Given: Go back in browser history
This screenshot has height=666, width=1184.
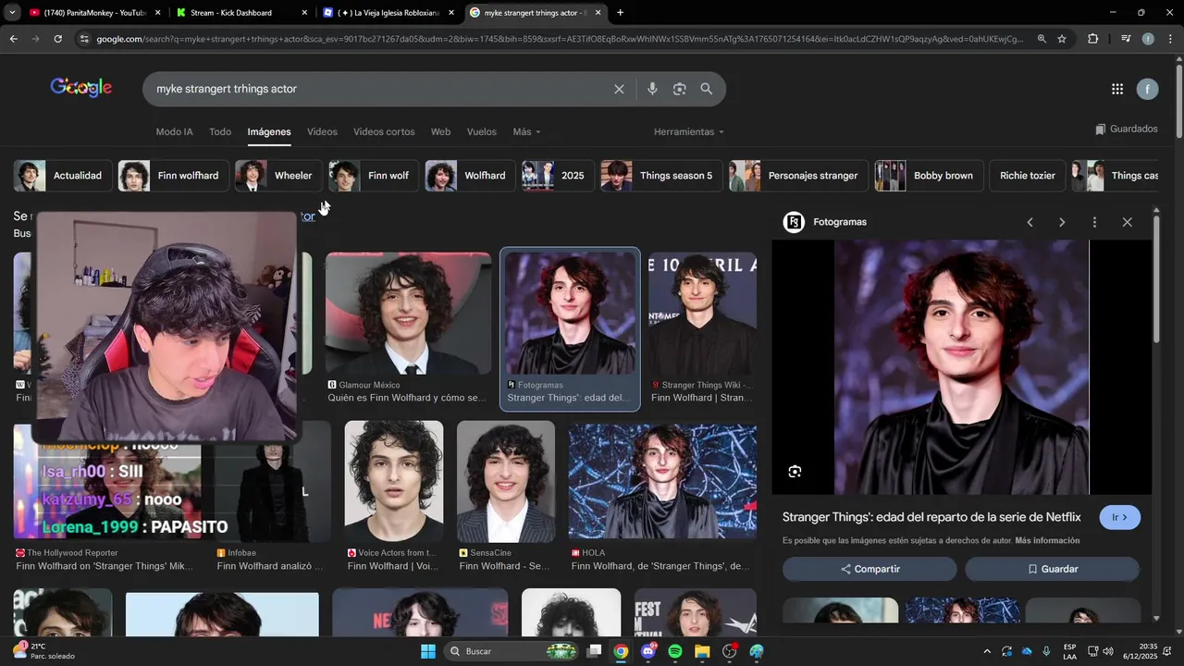Looking at the screenshot, I should pyautogui.click(x=13, y=39).
